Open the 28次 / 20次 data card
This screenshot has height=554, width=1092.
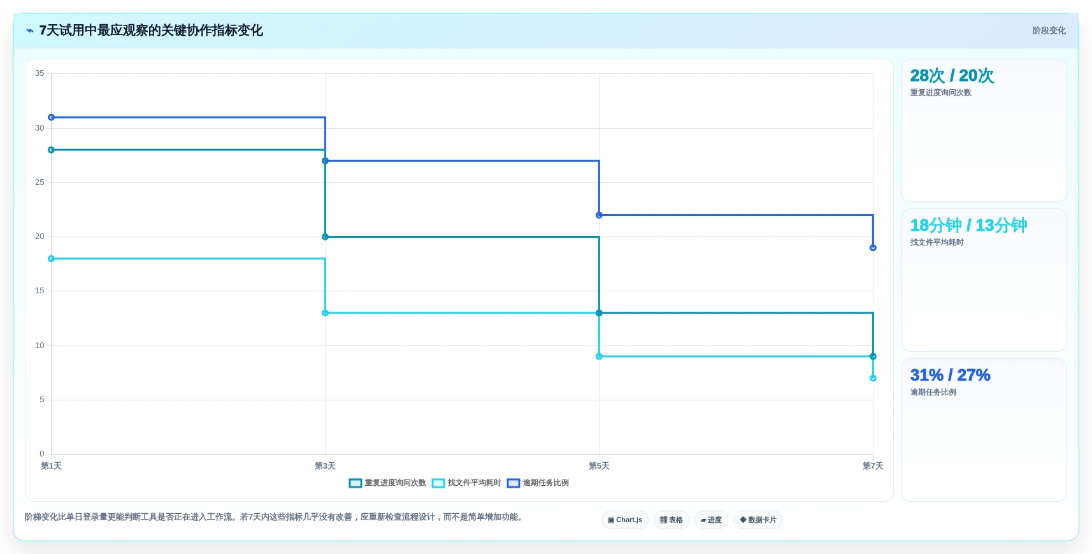pyautogui.click(x=984, y=131)
